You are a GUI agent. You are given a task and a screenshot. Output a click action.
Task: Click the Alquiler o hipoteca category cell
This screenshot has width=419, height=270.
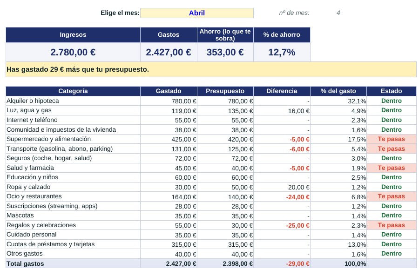[73, 101]
